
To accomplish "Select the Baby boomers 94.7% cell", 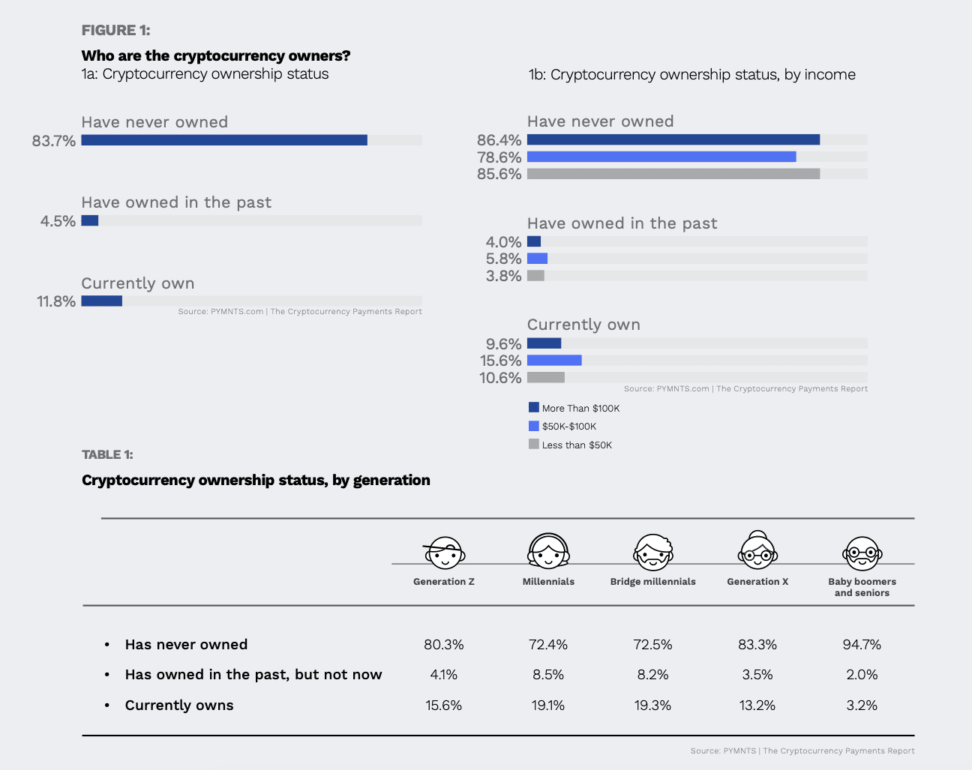I will tap(862, 644).
